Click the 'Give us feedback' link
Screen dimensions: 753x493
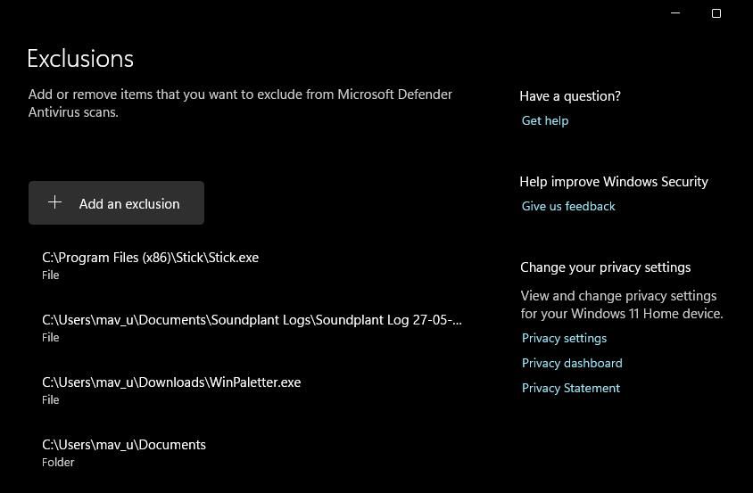point(568,206)
